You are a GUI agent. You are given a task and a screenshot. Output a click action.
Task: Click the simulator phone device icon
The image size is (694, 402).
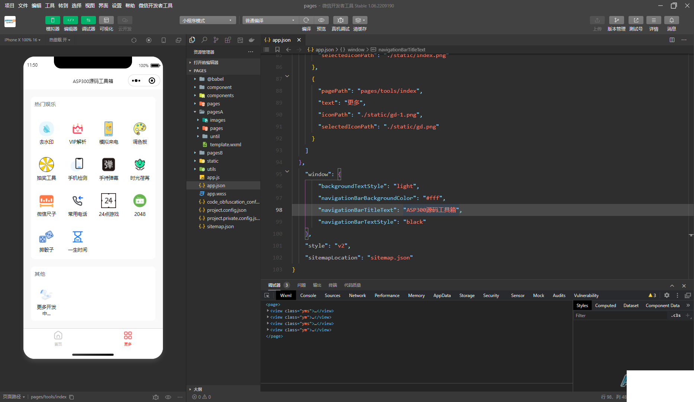click(x=164, y=40)
